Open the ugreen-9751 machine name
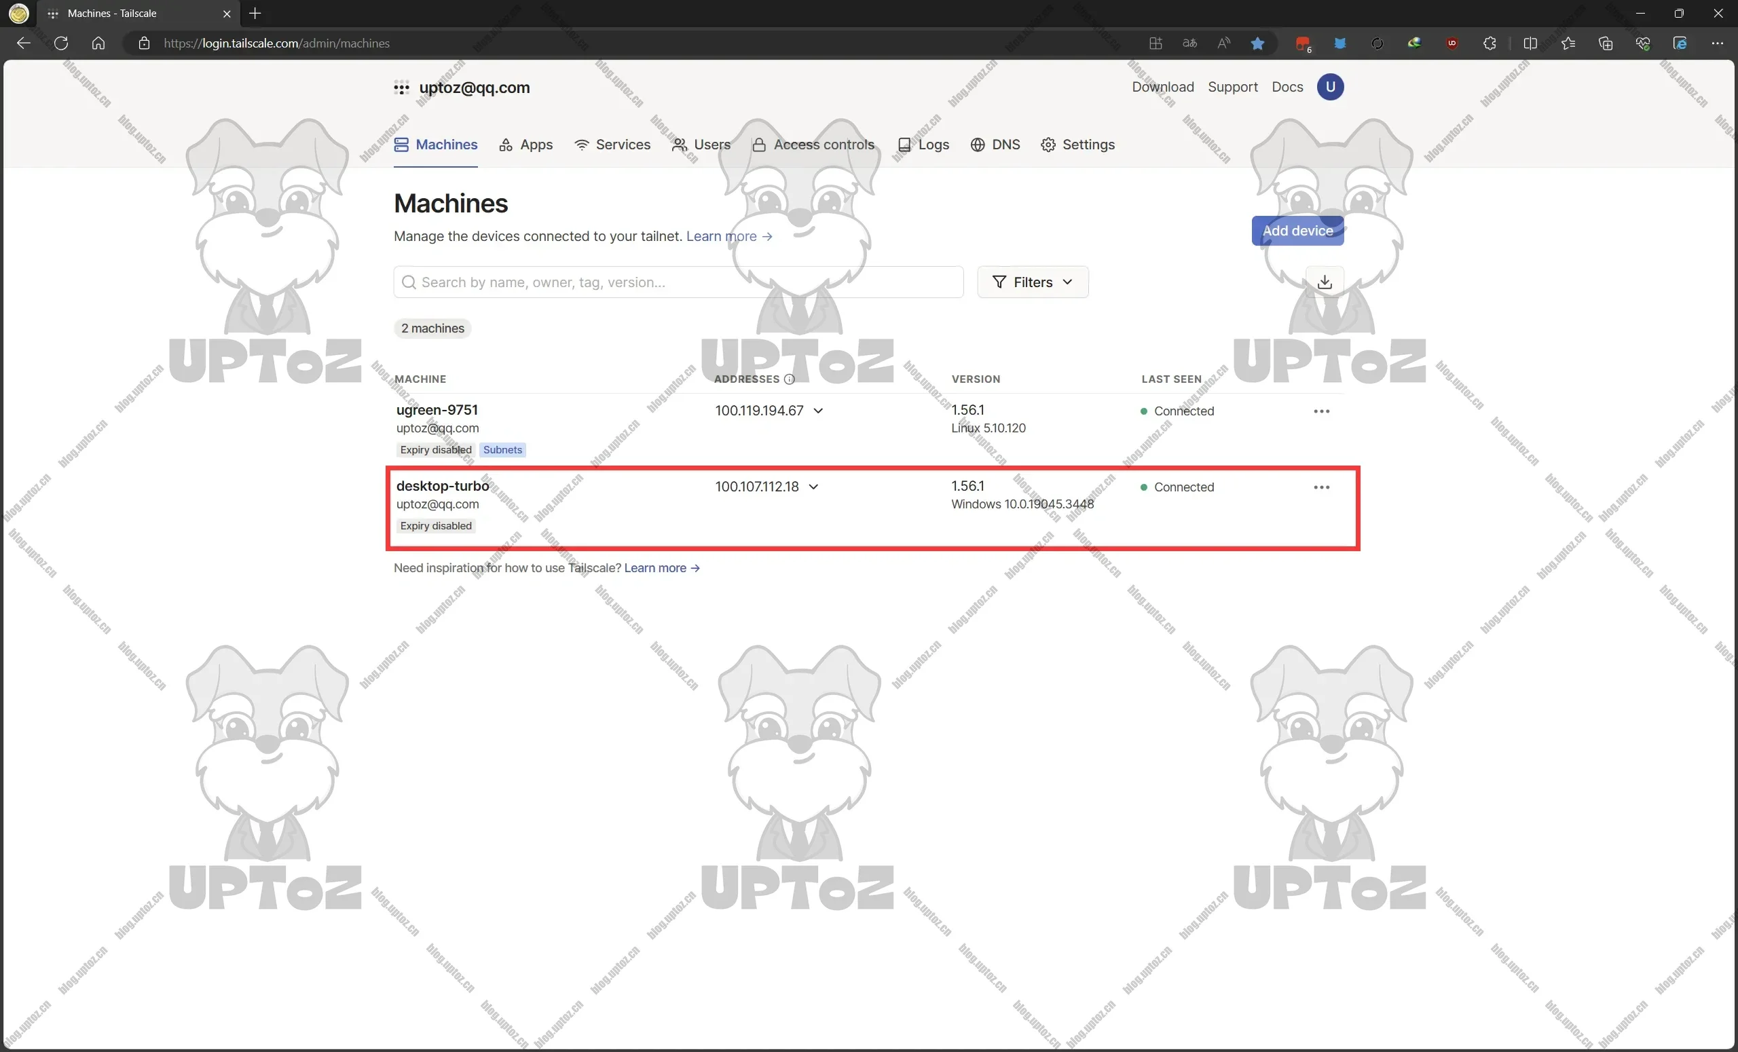Image resolution: width=1738 pixels, height=1052 pixels. point(437,410)
